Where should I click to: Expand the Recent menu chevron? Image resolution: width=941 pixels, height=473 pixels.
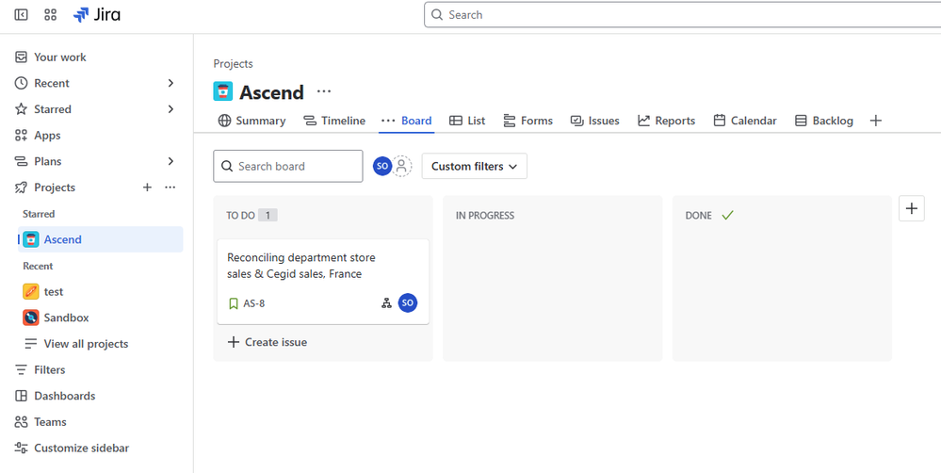(x=171, y=83)
